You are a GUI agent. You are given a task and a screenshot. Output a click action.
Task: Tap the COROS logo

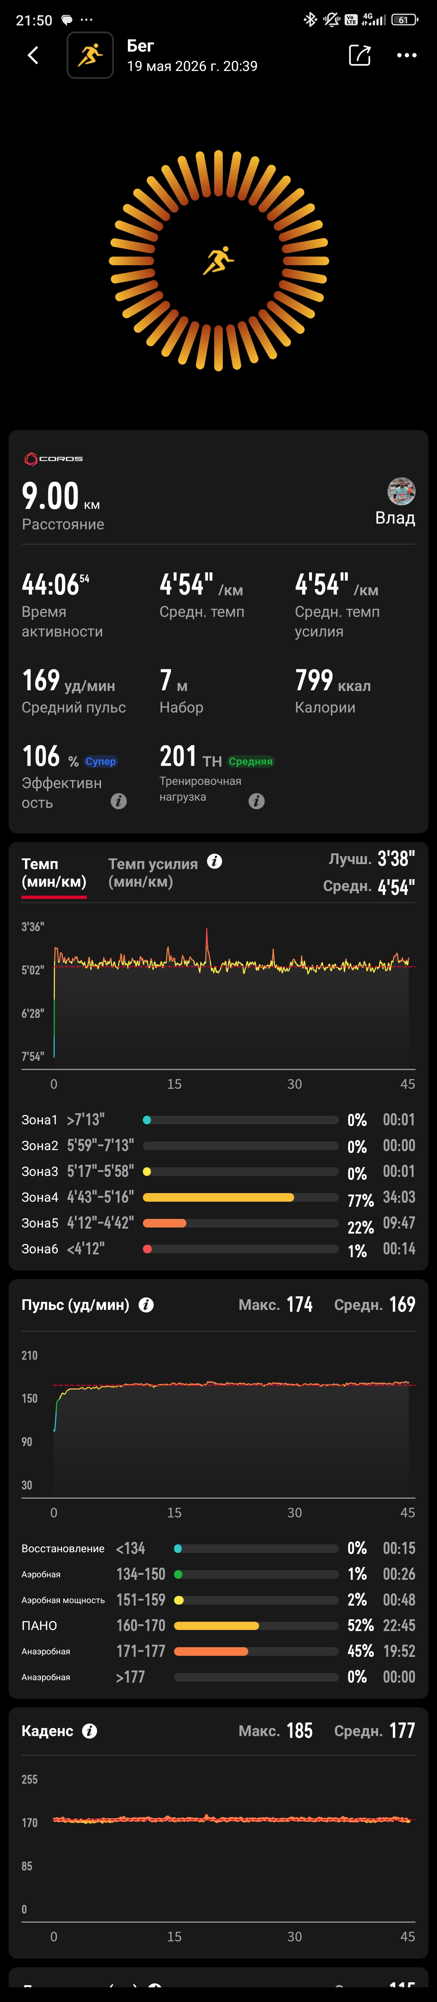(54, 458)
